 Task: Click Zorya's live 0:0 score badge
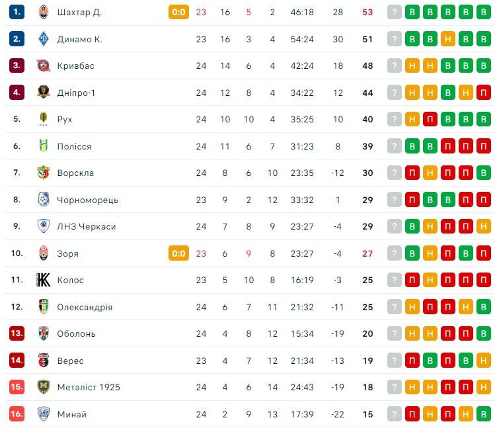click(178, 253)
